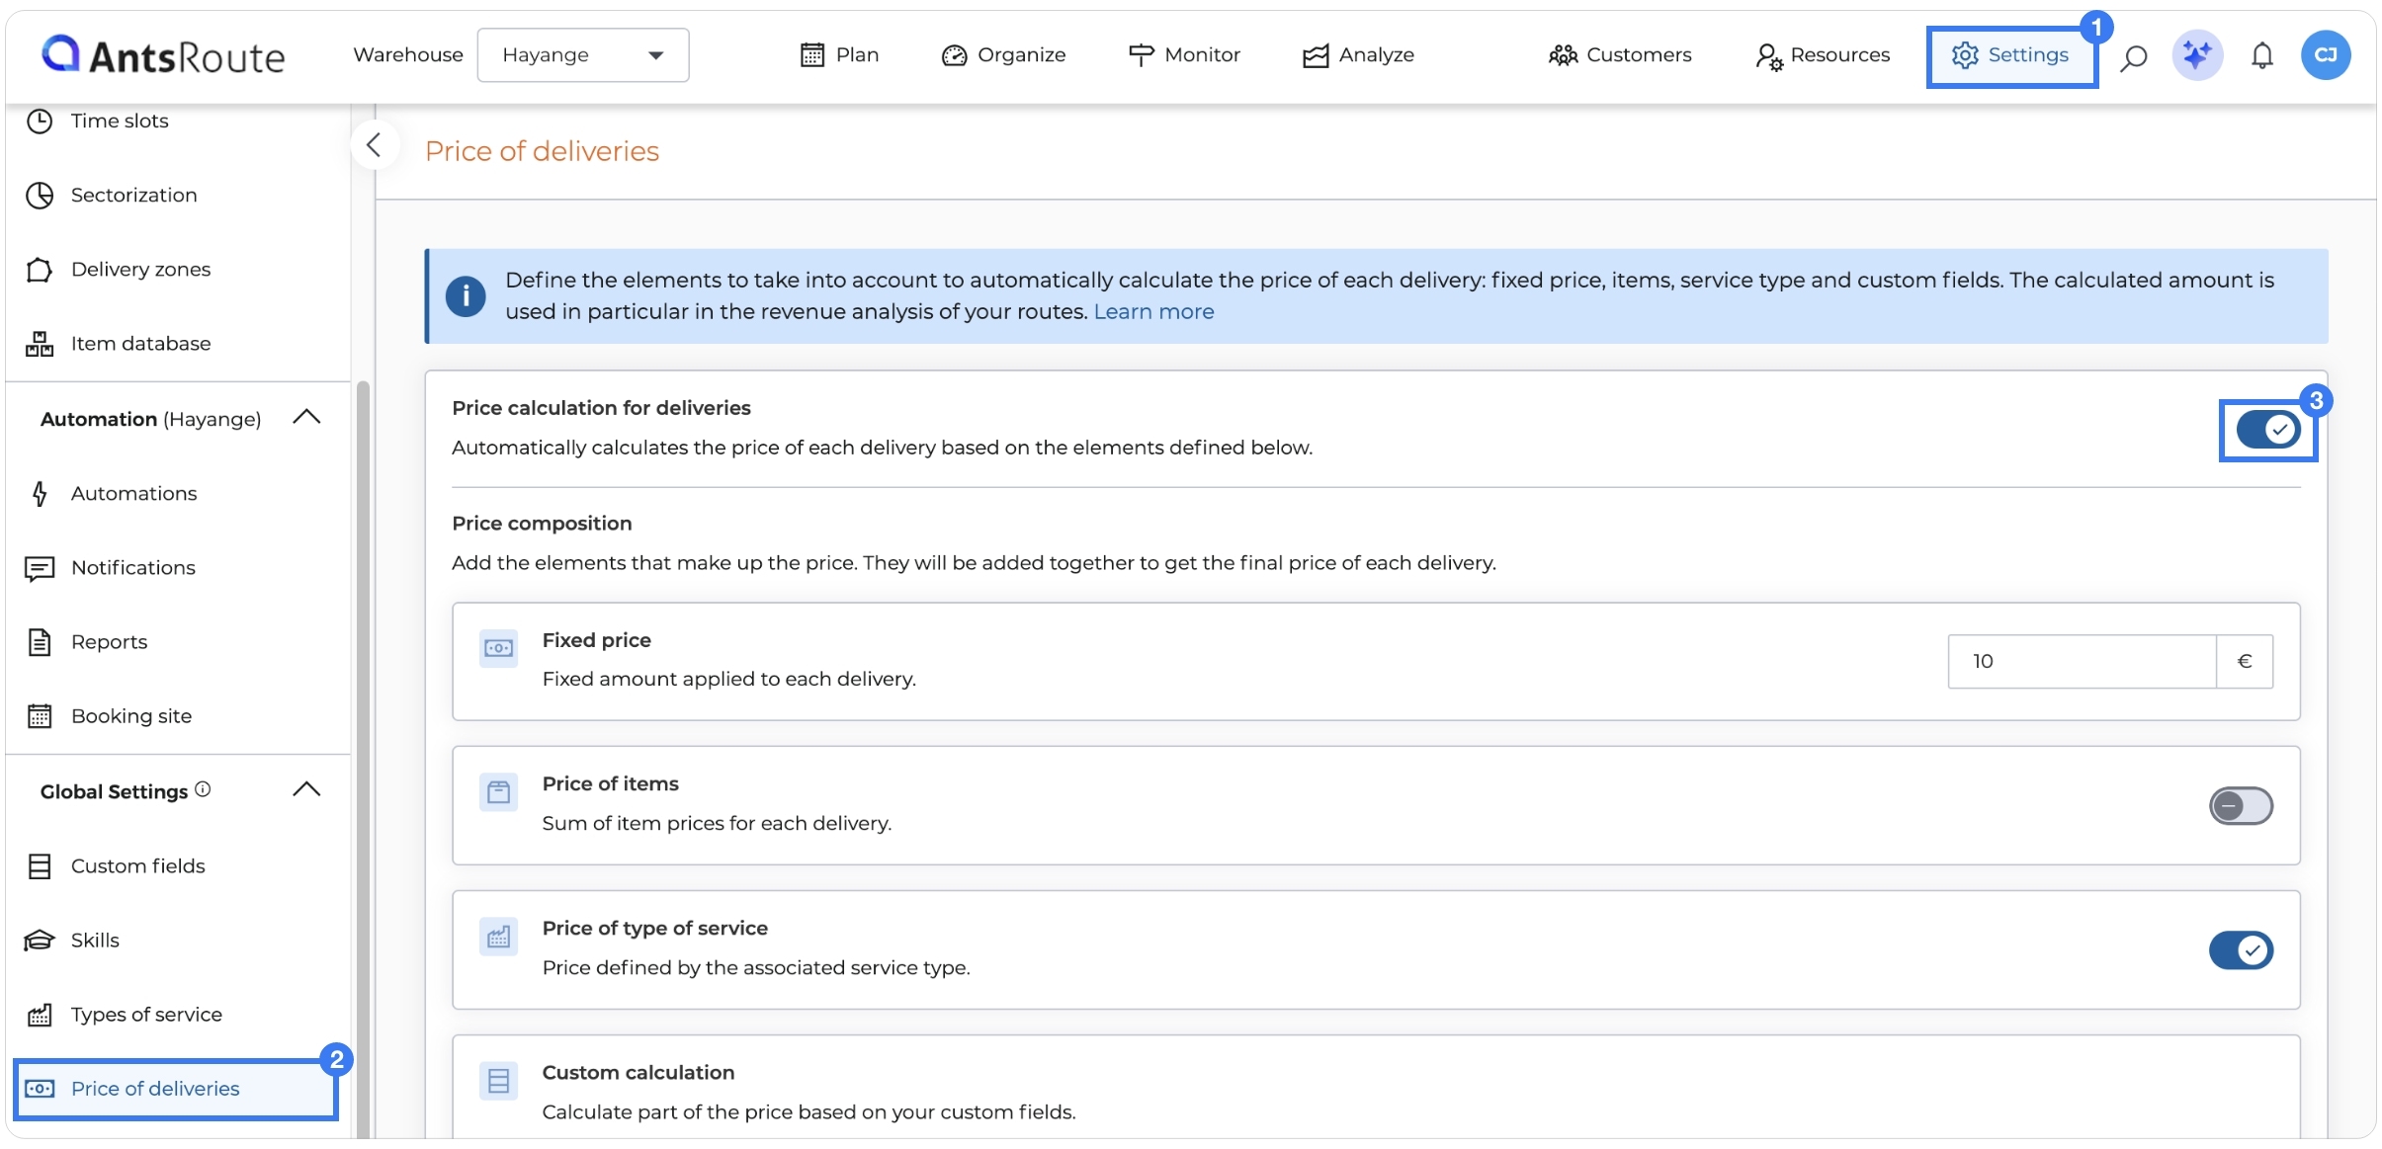Screen dimensions: 2382x1149
Task: Click the euro currency suffix
Action: click(x=2245, y=662)
